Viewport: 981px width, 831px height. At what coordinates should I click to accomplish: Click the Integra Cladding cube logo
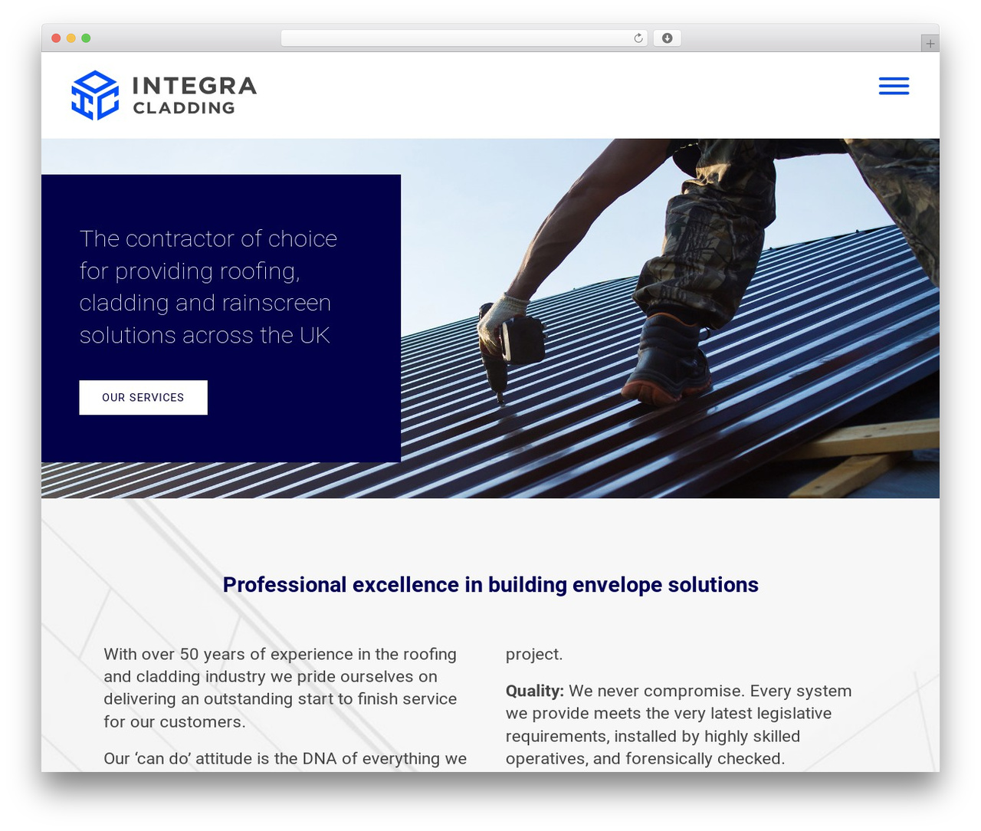(95, 95)
